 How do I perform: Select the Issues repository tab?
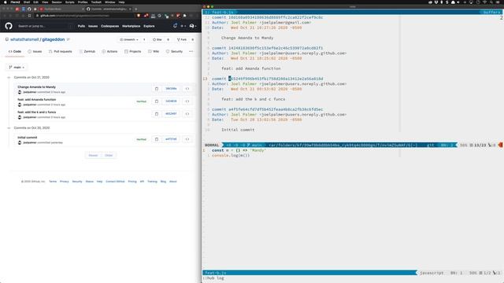(x=35, y=51)
